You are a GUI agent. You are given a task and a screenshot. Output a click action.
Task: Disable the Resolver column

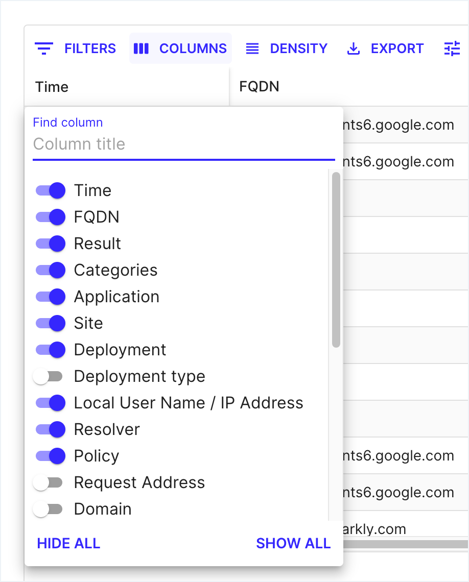(50, 429)
